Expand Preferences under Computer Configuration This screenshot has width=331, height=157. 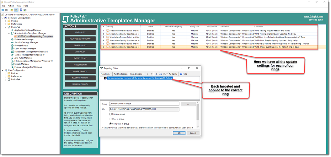pyautogui.click(x=6, y=24)
